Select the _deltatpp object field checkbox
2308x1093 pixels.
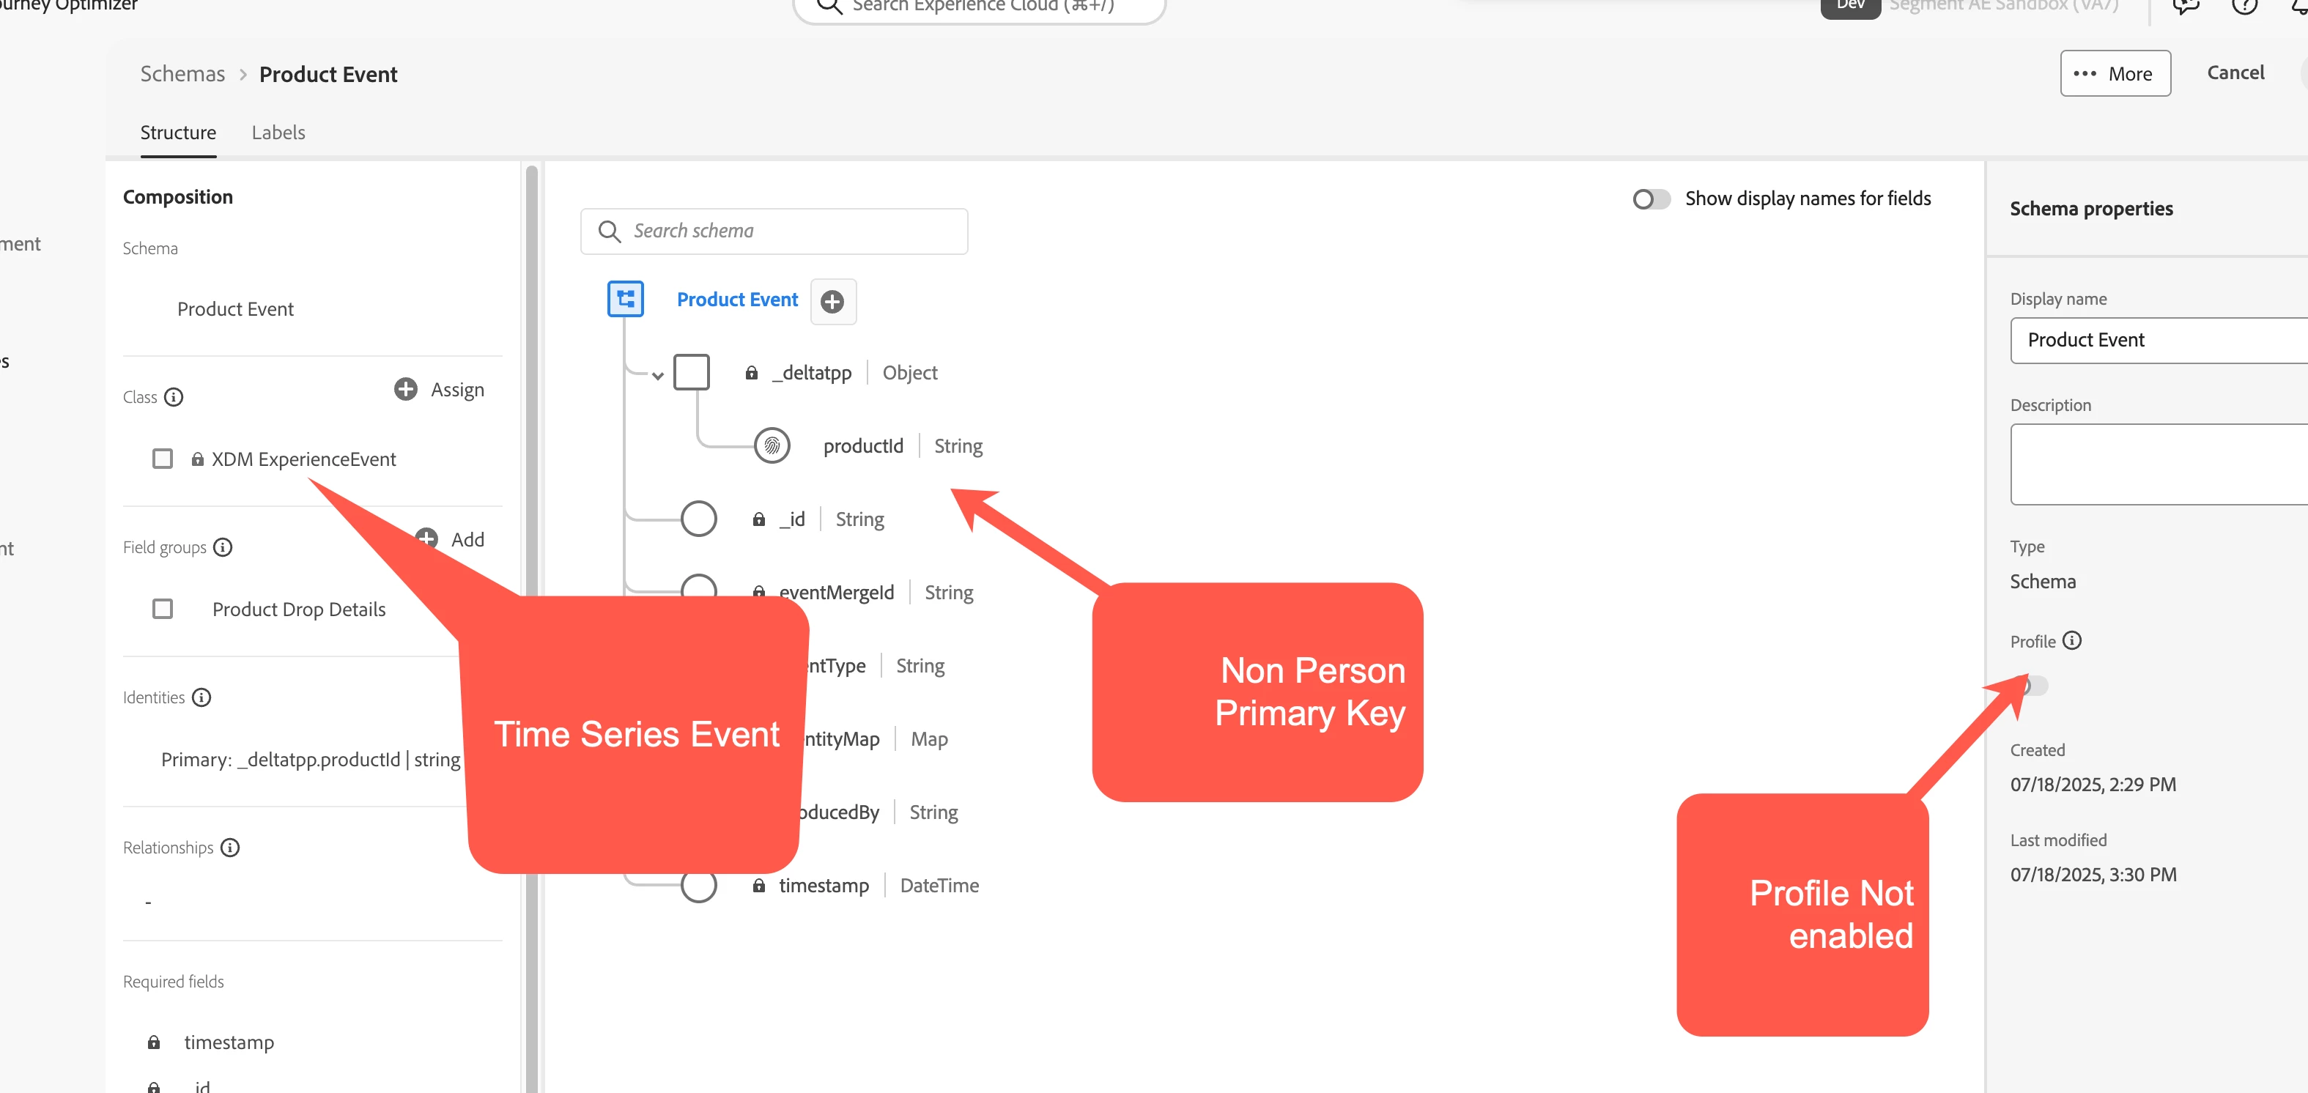[691, 372]
